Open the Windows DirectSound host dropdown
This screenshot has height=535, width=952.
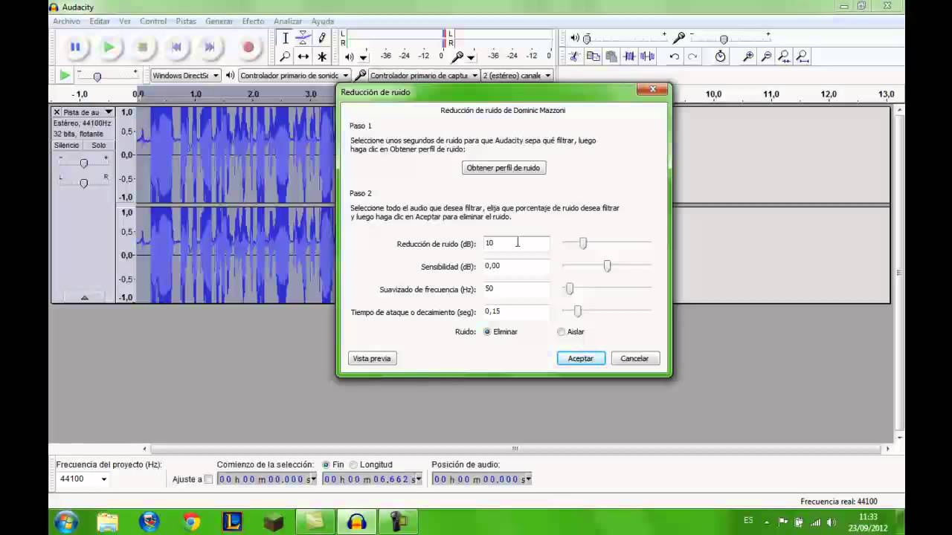(186, 75)
